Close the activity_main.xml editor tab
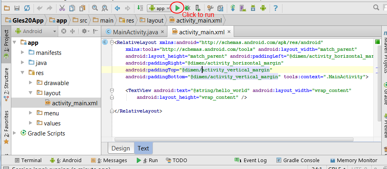Viewport: 387px width, 169px height. click(x=228, y=32)
